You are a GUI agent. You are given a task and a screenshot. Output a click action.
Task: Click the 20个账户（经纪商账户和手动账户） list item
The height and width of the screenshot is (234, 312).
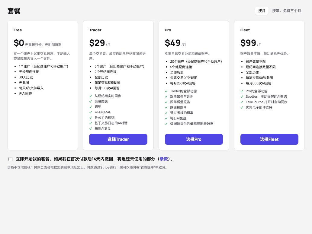pyautogui.click(x=196, y=62)
